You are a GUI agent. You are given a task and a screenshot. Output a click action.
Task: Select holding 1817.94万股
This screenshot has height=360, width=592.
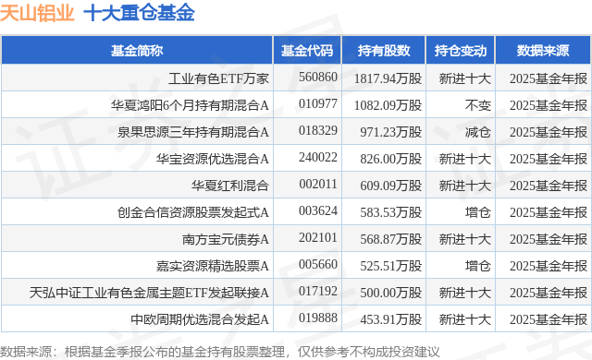388,78
